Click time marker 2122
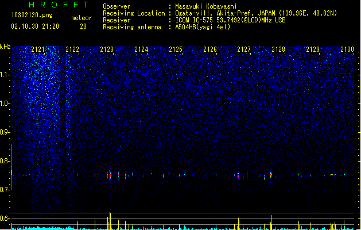Viewport: 361px width, 230px height. (72, 49)
